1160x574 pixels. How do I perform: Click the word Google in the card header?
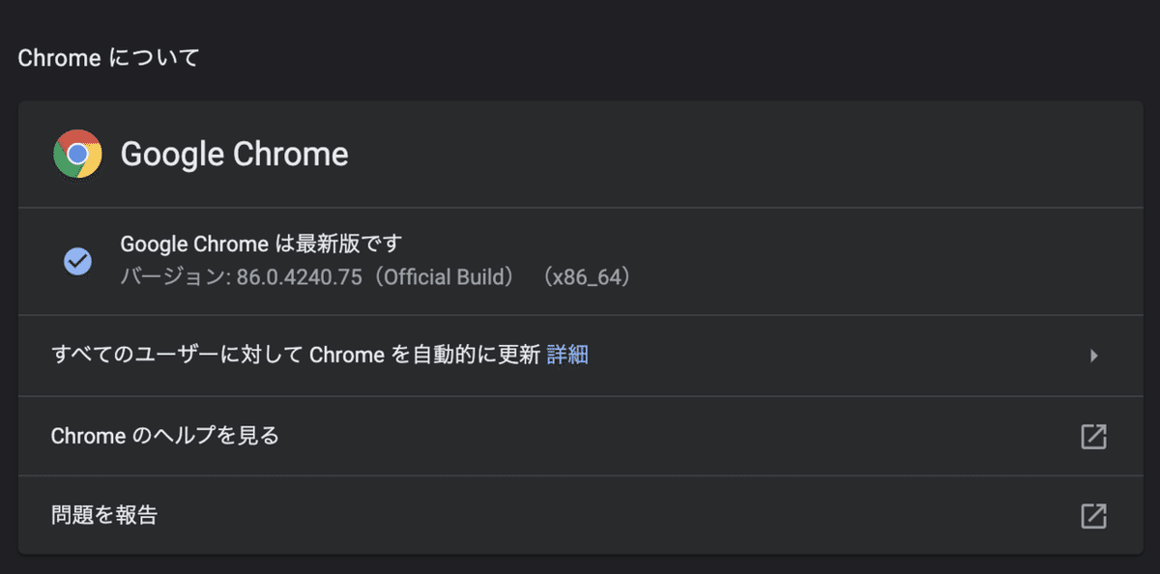click(172, 155)
